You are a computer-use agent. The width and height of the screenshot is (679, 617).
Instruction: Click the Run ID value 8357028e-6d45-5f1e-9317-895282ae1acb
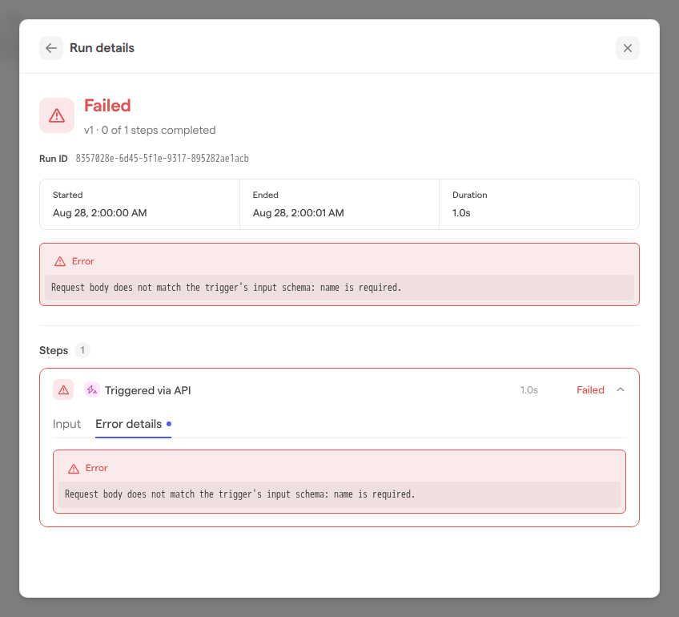[163, 159]
